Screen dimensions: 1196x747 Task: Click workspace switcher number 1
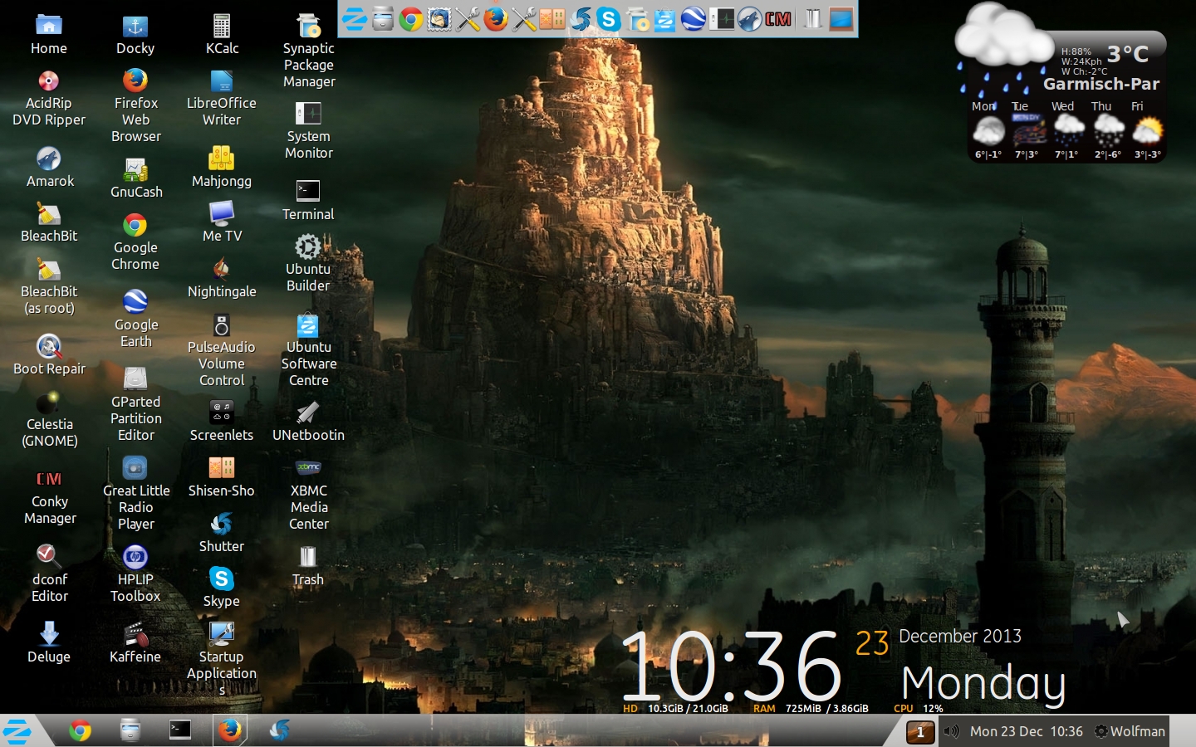tap(920, 732)
